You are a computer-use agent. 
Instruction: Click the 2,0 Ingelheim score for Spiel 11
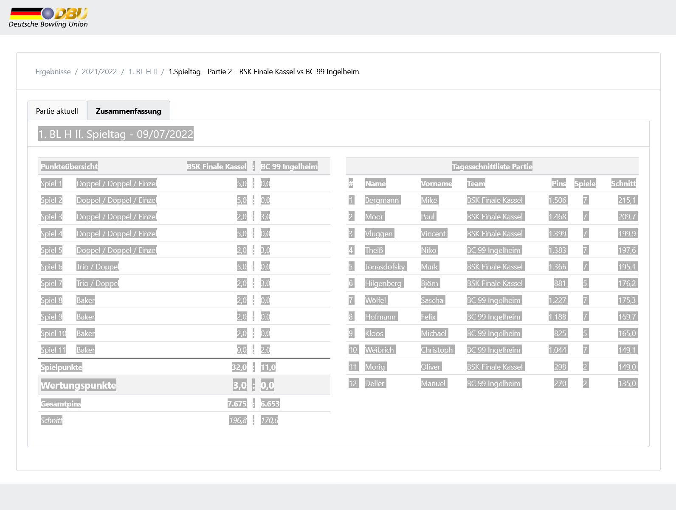(x=265, y=350)
